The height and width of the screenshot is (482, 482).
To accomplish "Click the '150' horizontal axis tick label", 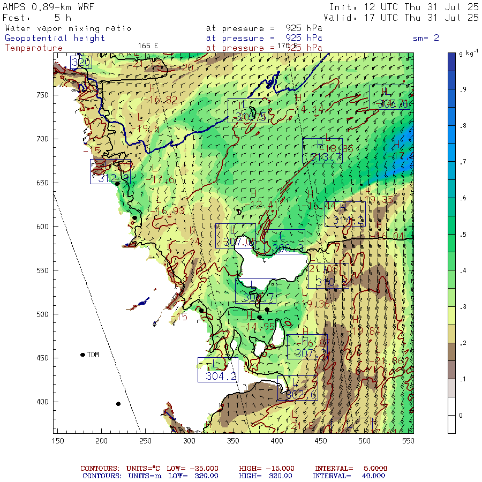I will (58, 441).
